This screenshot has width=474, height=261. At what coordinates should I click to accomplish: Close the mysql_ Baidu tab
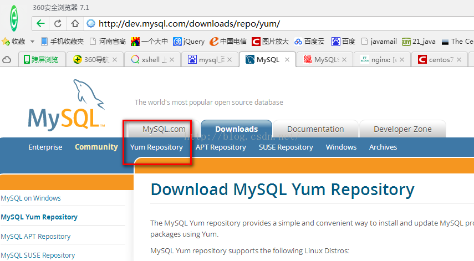coord(230,60)
